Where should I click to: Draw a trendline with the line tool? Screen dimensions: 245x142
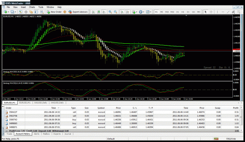click(x=228, y=12)
